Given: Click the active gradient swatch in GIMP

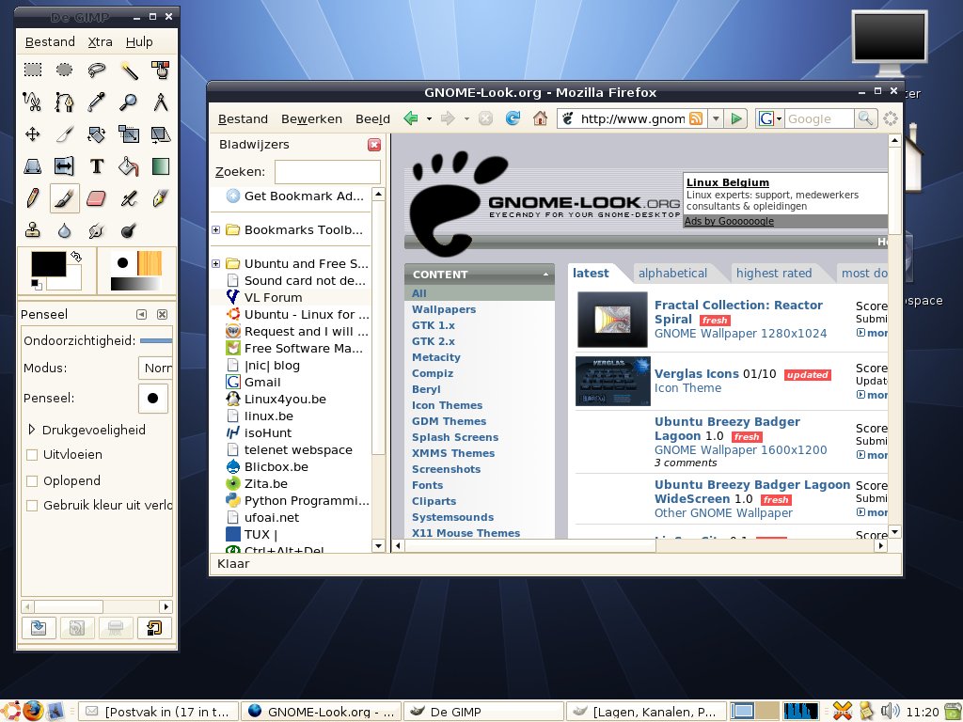Looking at the screenshot, I should pos(135,284).
